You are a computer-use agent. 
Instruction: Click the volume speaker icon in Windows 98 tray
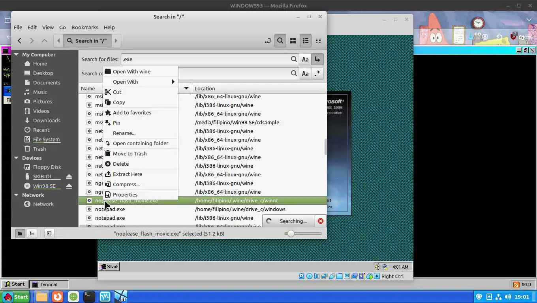[x=377, y=267]
